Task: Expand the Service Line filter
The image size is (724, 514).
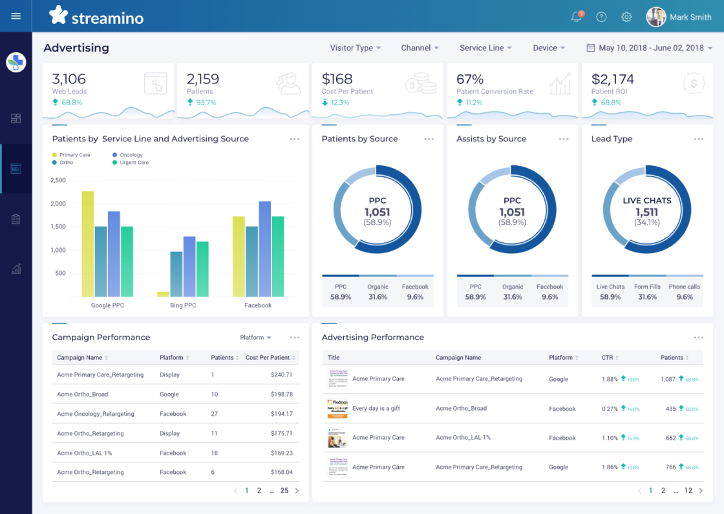Action: pos(485,48)
